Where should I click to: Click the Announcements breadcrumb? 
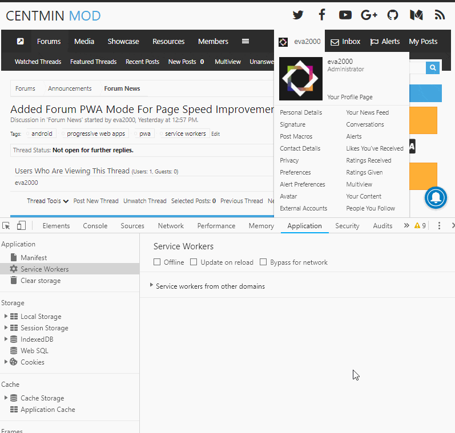70,88
